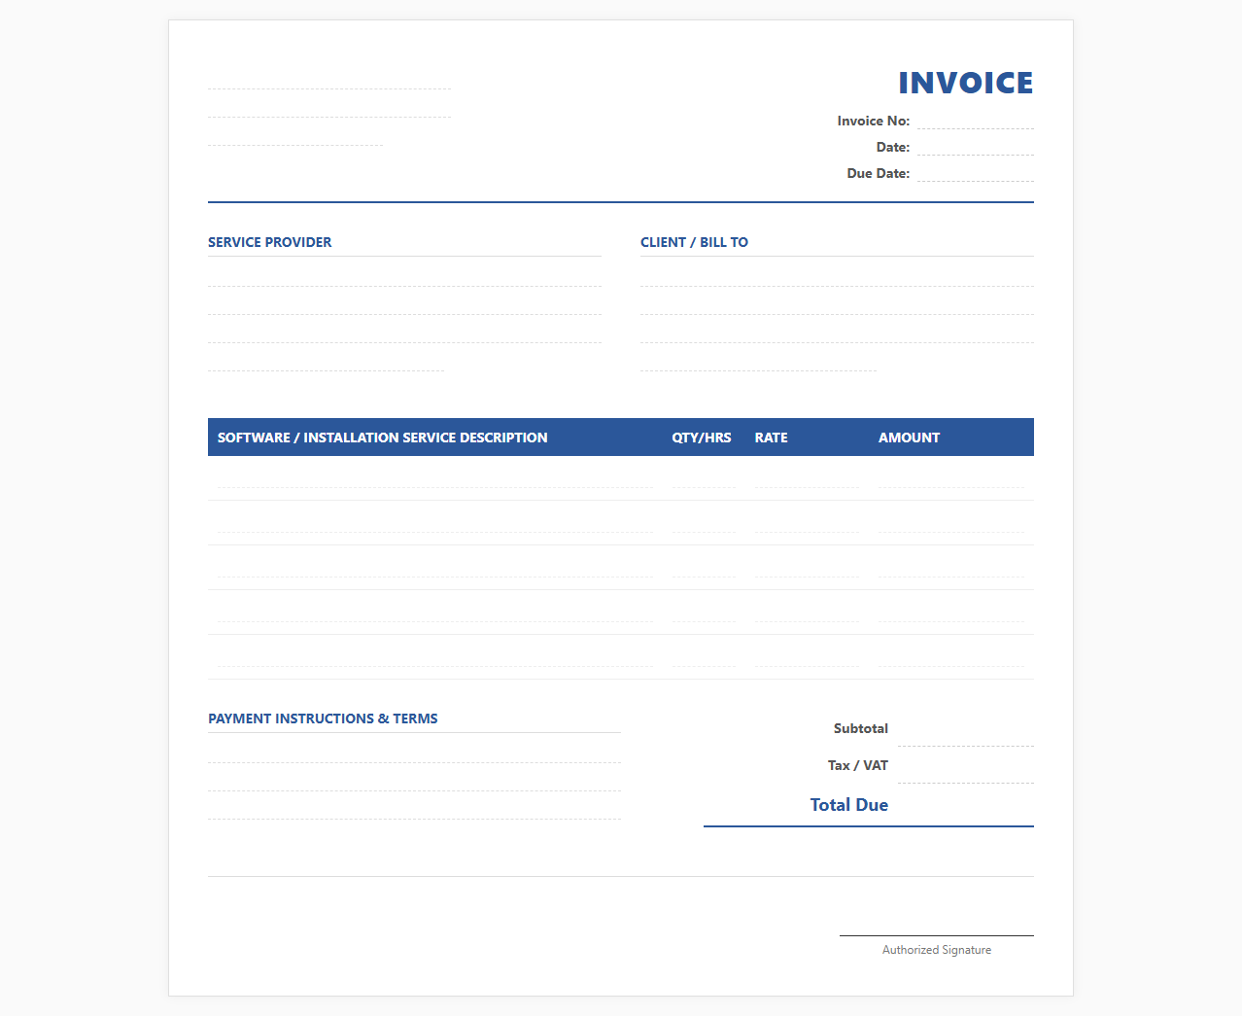Click the service description column header
The height and width of the screenshot is (1016, 1242).
coord(383,438)
